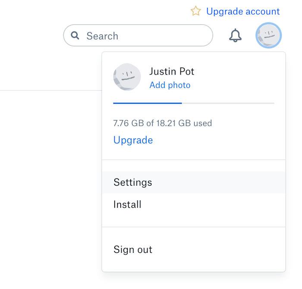Open the Upgrade account link at top
Viewport: 302px width, 289px height.
[243, 12]
